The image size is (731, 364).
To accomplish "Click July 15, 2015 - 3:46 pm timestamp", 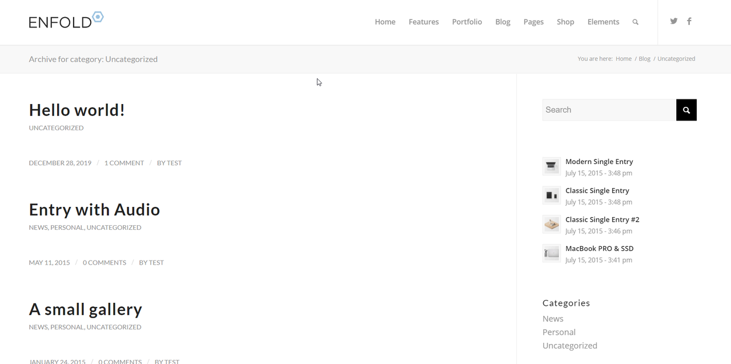I will pyautogui.click(x=599, y=231).
